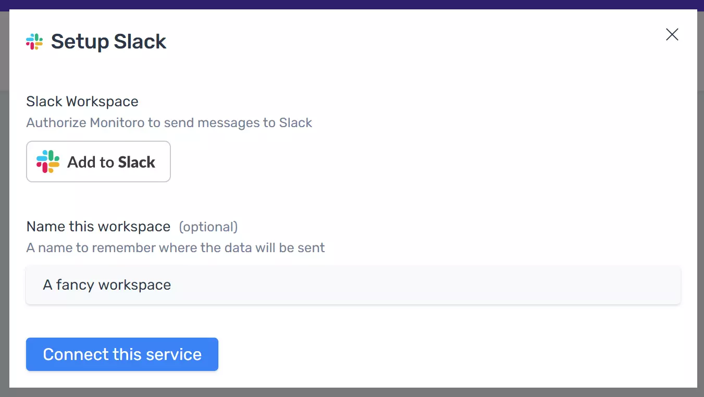Click 'A name to remember where the data will be sent'
This screenshot has width=704, height=397.
tap(176, 247)
